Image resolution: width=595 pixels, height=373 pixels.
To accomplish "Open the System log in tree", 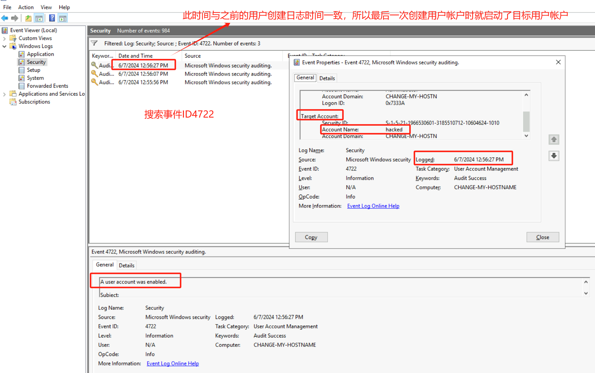I will click(35, 78).
